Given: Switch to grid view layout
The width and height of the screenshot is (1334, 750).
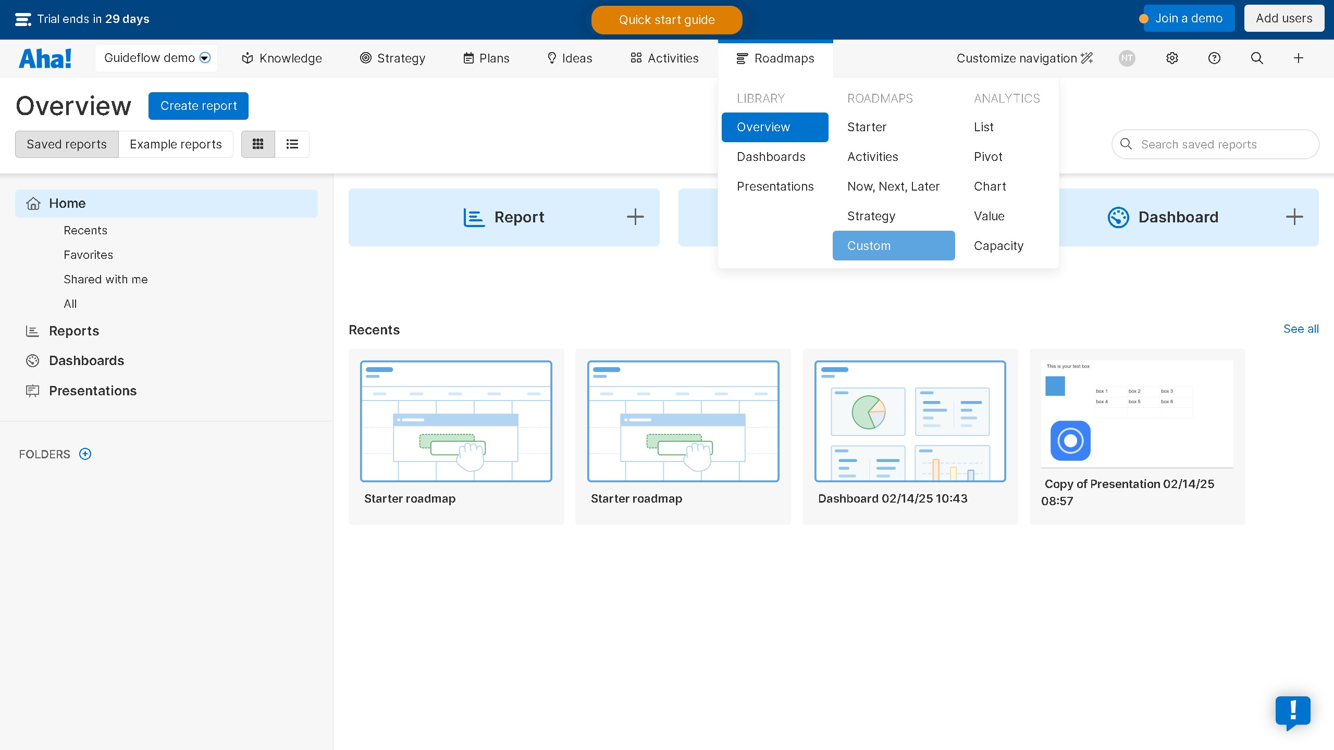Looking at the screenshot, I should [x=258, y=144].
